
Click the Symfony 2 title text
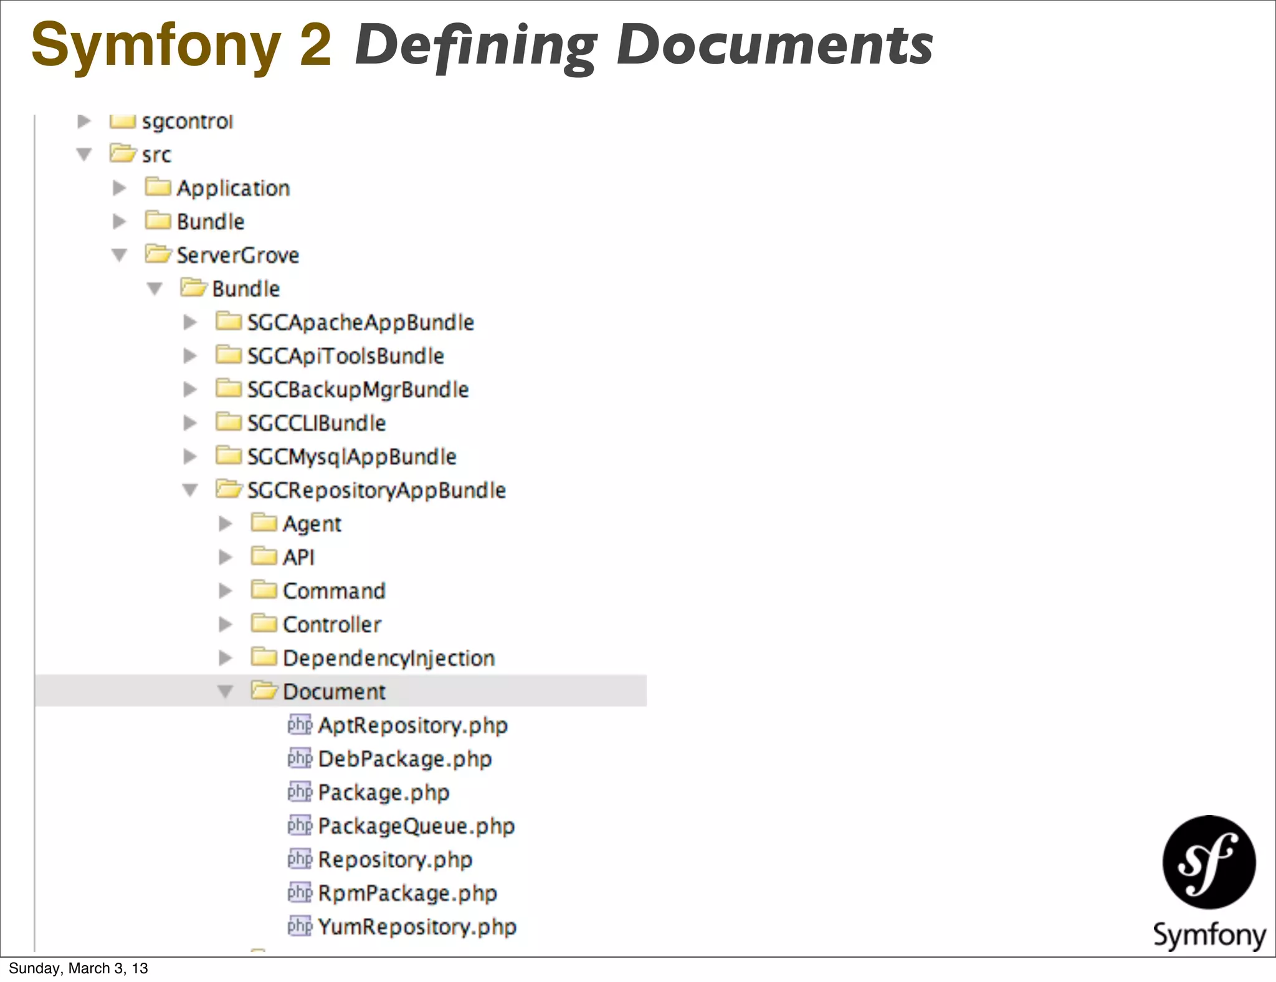(181, 45)
